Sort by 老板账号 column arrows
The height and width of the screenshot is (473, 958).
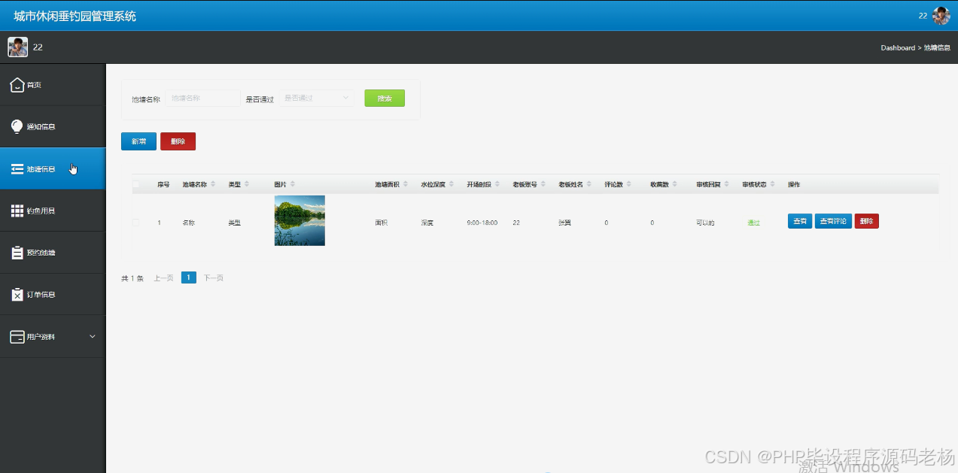543,184
